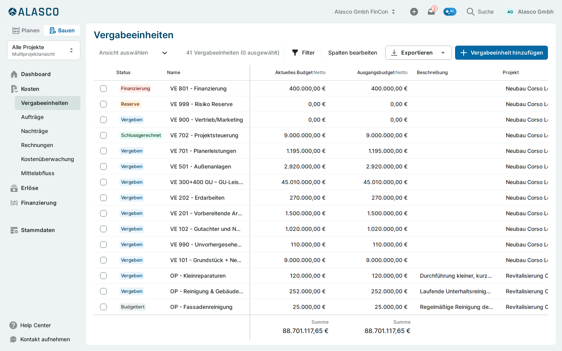Select the VE 702 - Projektsteuerung row checkbox
Screen dimensions: 562x351
pos(103,135)
